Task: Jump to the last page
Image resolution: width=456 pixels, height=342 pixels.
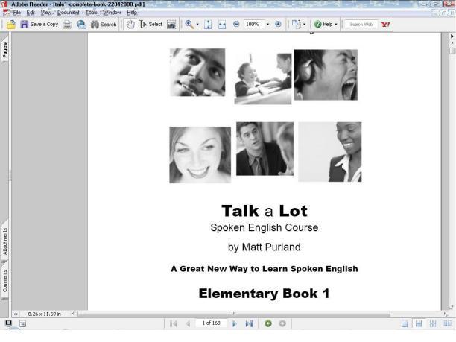Action: pyautogui.click(x=250, y=323)
